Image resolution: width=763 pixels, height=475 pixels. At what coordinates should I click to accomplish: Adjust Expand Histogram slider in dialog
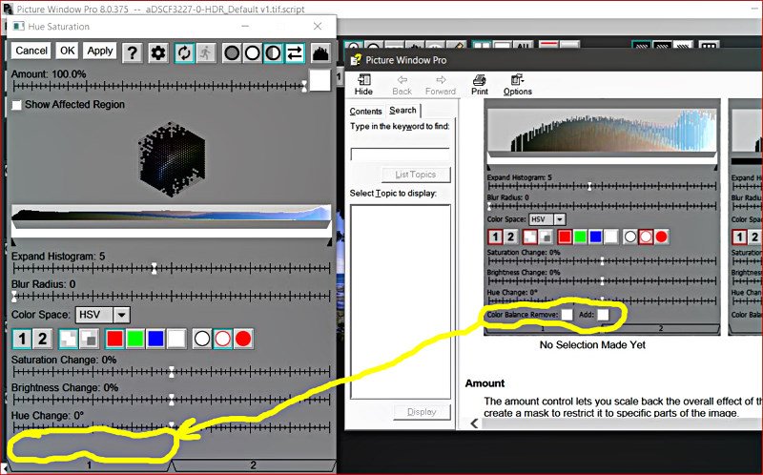point(172,268)
